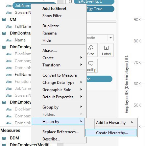The image size is (145, 146).
Task: Click Abc icon beside CM FullName
Action: click(x=9, y=27)
